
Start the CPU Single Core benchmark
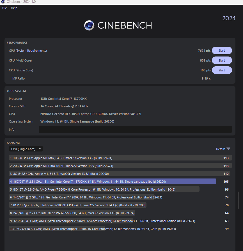[x=222, y=70]
